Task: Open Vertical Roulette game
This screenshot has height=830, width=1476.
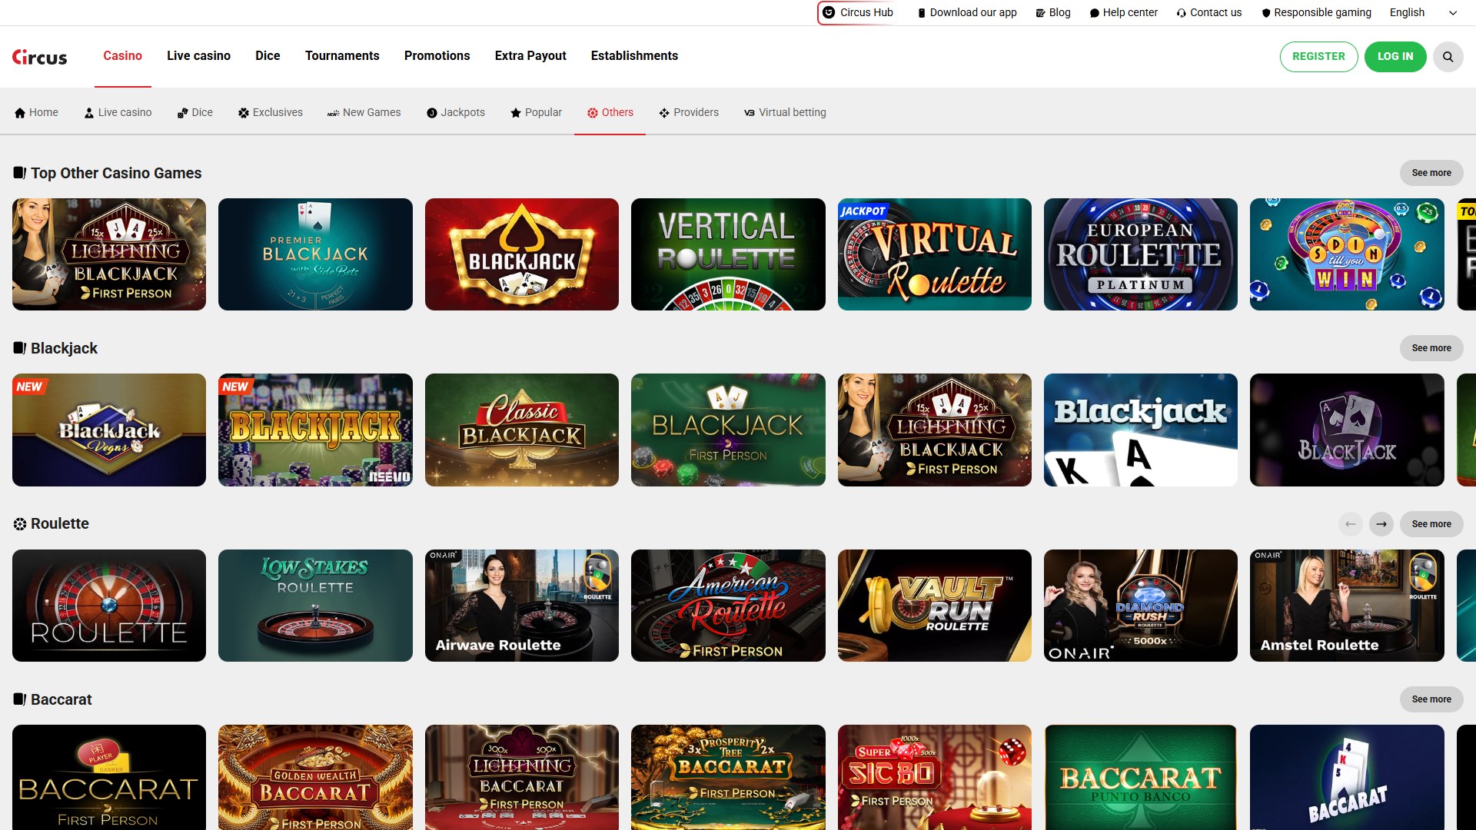Action: (728, 254)
